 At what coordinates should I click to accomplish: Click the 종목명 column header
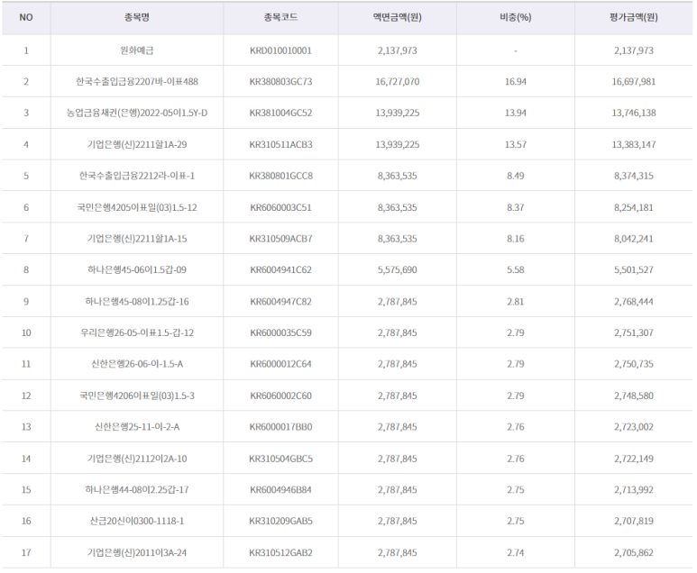[x=137, y=18]
